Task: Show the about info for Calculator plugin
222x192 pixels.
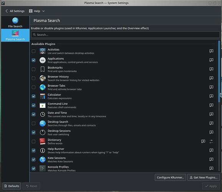Action: [211, 96]
